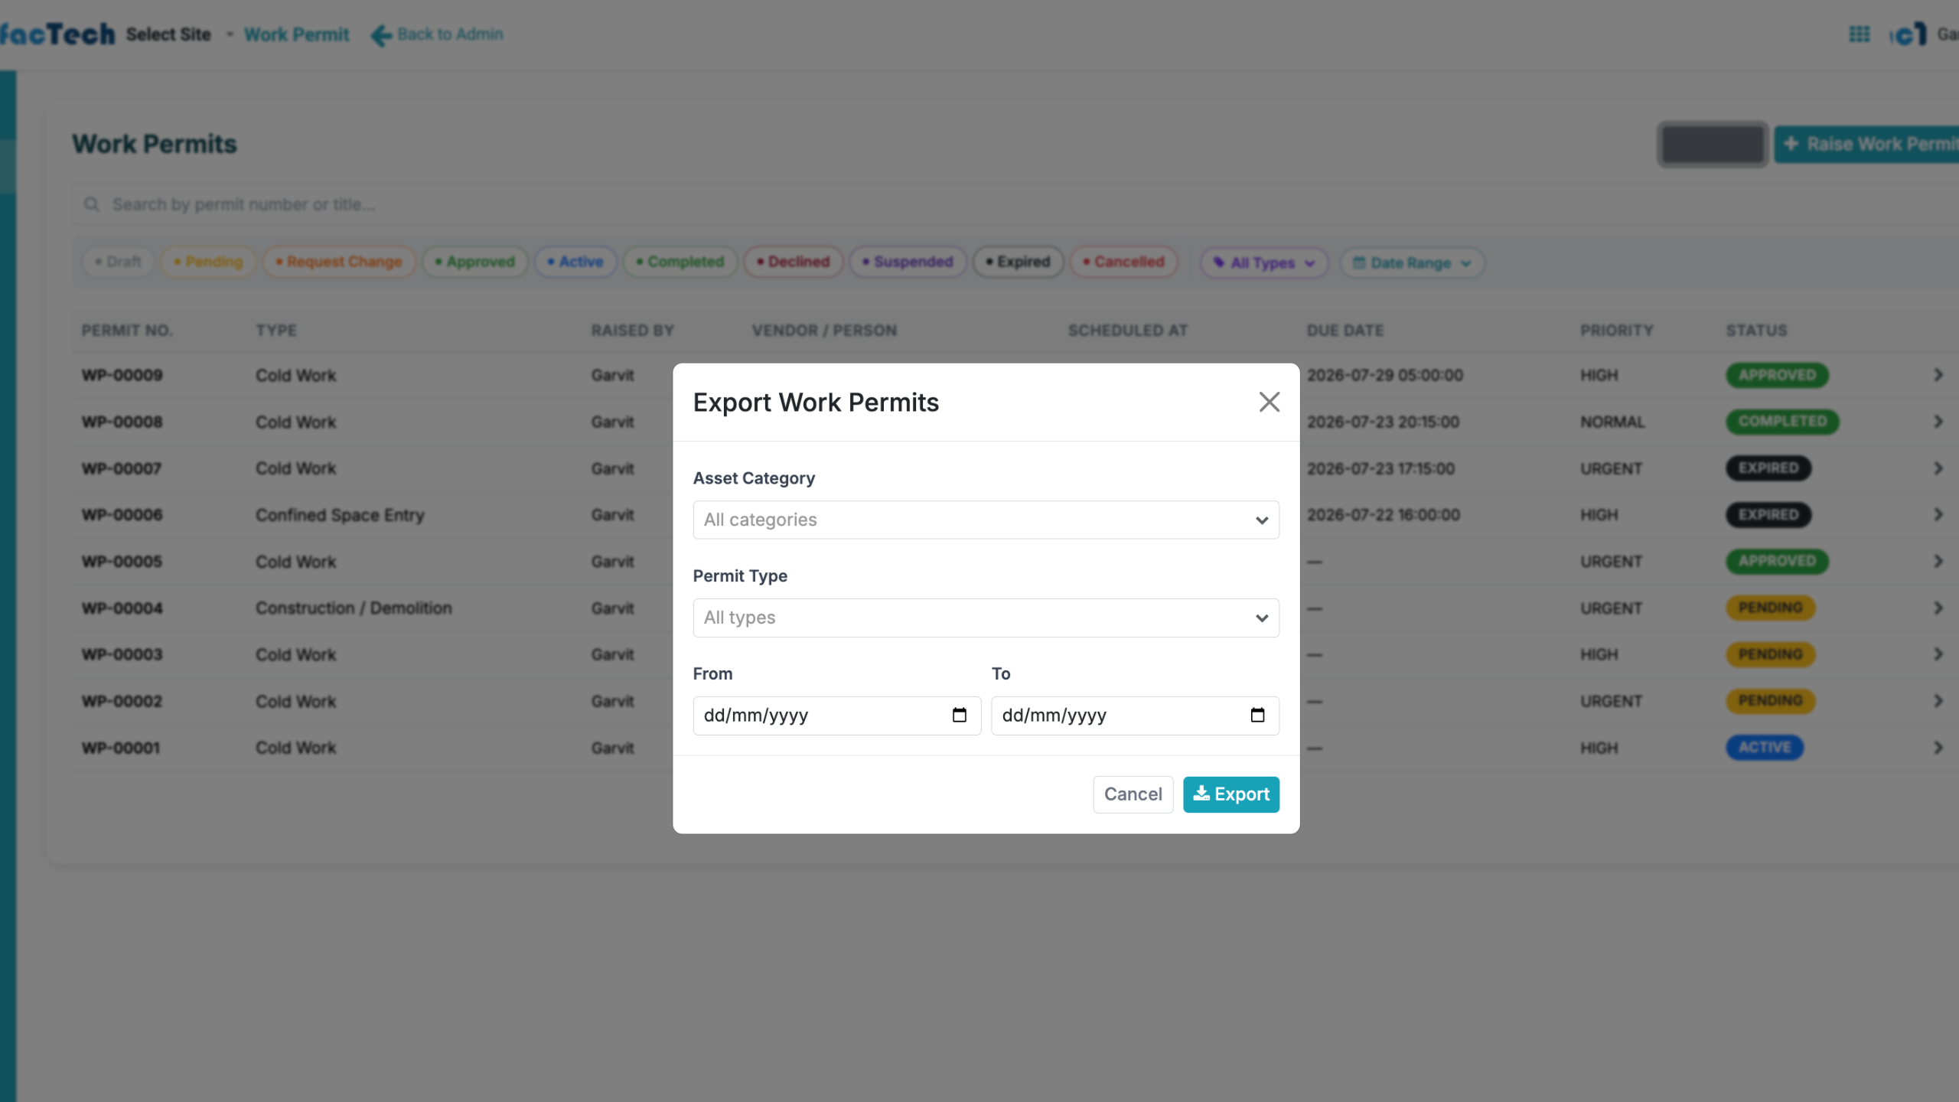Viewport: 1959px width, 1102px height.
Task: Toggle the Cancelled status filter
Action: (x=1124, y=262)
